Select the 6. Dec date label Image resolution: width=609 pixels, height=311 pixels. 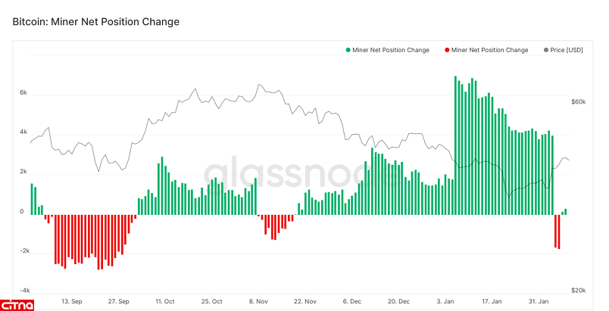(353, 301)
